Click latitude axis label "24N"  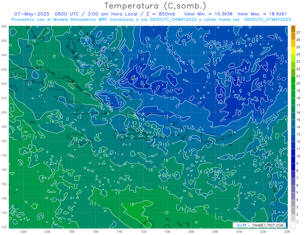click(x=4, y=55)
